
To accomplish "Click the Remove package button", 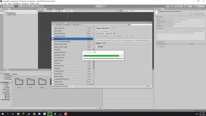I will tap(147, 86).
